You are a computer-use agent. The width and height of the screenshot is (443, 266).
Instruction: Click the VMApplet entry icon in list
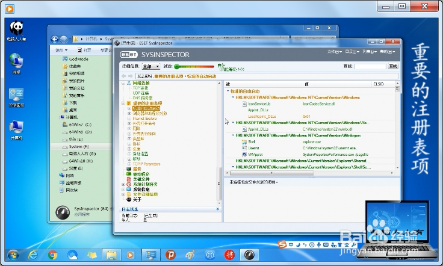(244, 155)
